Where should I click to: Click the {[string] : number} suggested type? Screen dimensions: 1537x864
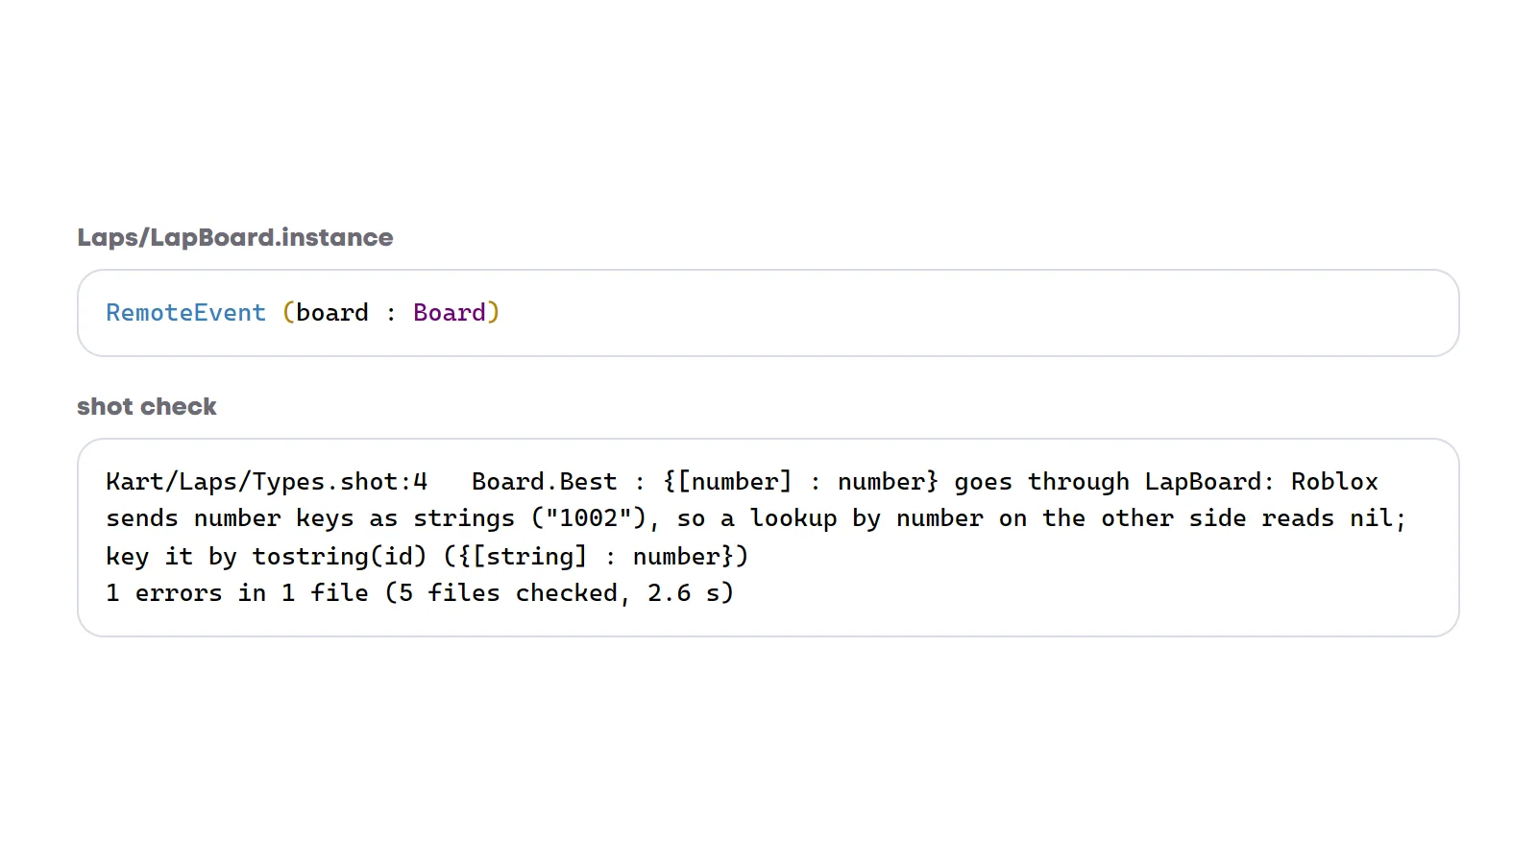point(596,557)
